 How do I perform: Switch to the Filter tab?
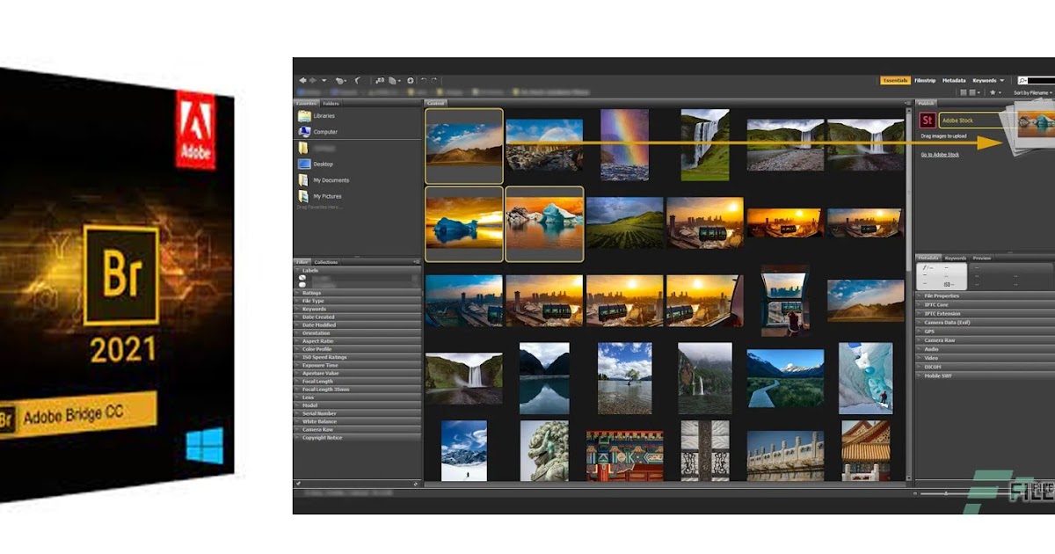coord(302,262)
